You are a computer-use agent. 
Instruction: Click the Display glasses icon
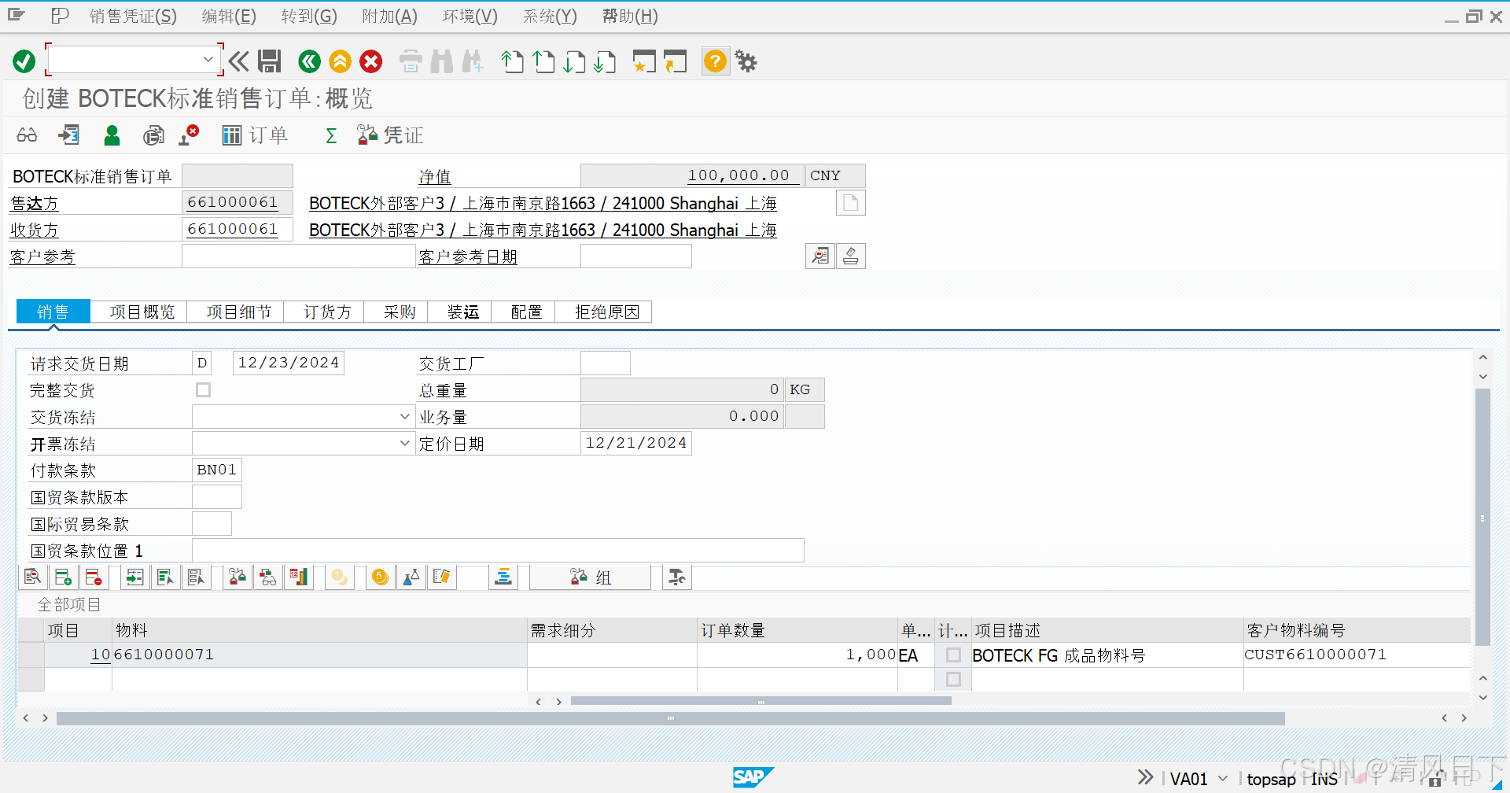27,135
